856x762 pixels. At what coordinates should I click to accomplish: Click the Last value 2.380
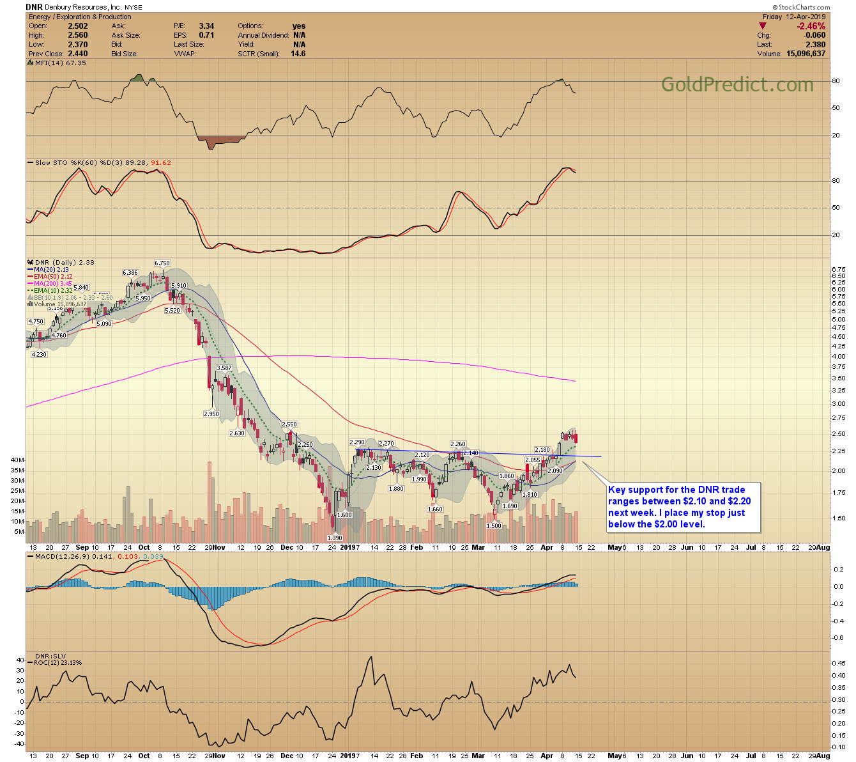(816, 45)
